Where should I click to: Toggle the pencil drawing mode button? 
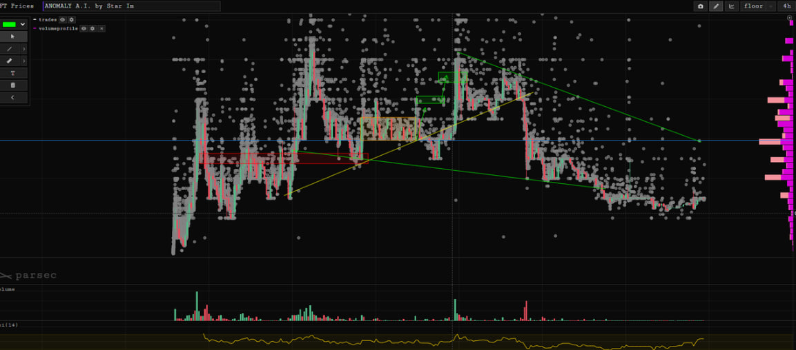click(716, 6)
